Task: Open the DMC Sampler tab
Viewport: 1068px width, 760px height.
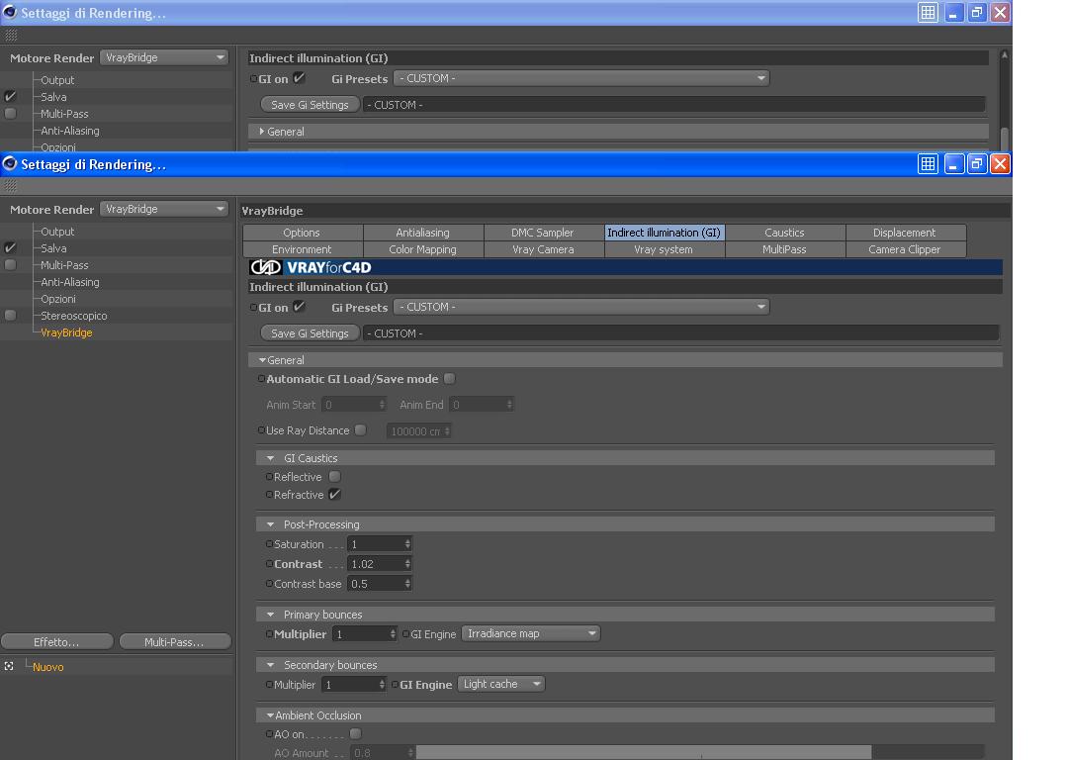Action: click(543, 233)
